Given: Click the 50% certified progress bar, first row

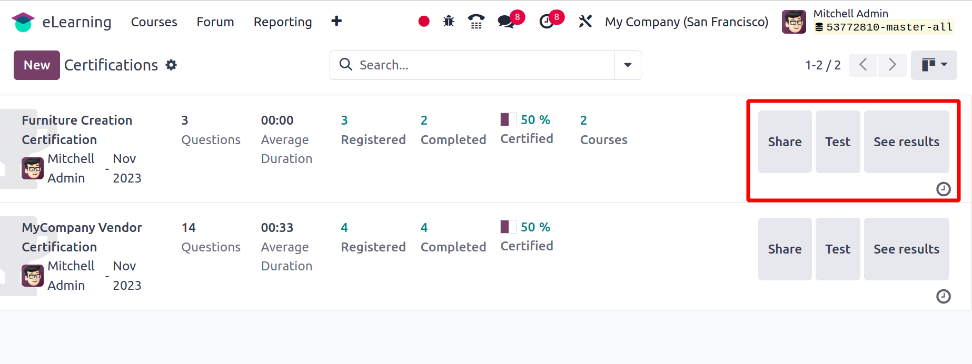Looking at the screenshot, I should [509, 119].
